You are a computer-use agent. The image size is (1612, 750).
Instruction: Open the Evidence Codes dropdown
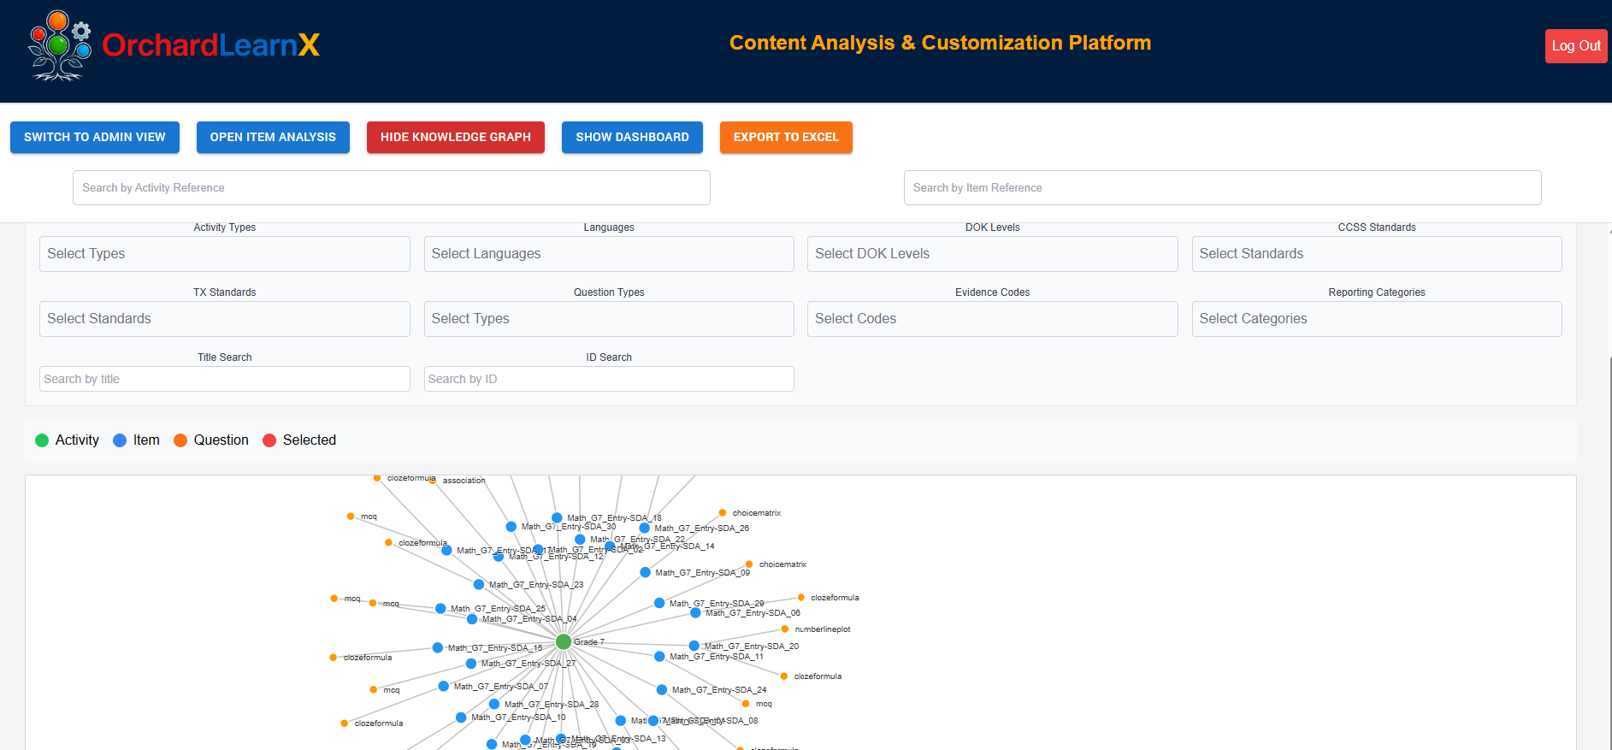click(993, 319)
